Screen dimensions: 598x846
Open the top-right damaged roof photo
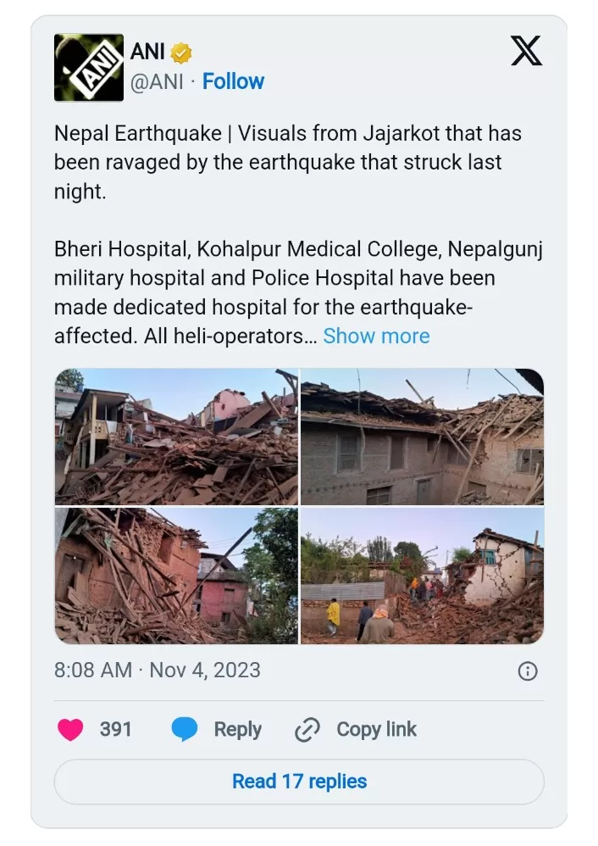click(x=422, y=437)
